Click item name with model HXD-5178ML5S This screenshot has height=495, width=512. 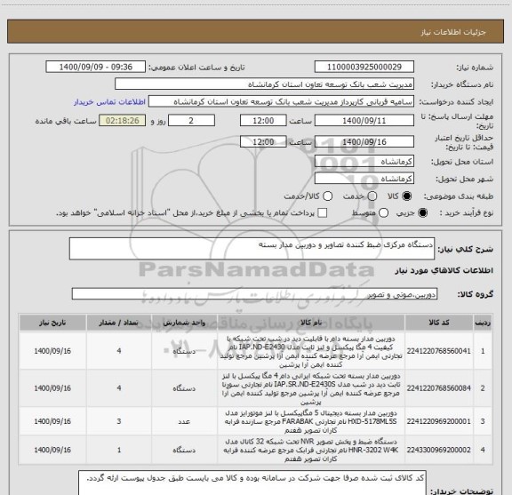tap(311, 421)
